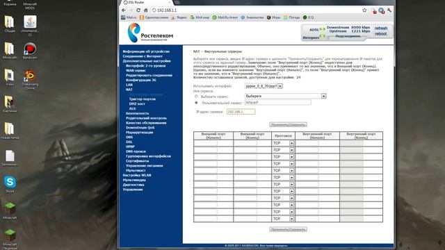Open the TCP protocol dropdown in last table row
Image resolution: width=445 pixels, height=250 pixels.
pyautogui.click(x=283, y=219)
